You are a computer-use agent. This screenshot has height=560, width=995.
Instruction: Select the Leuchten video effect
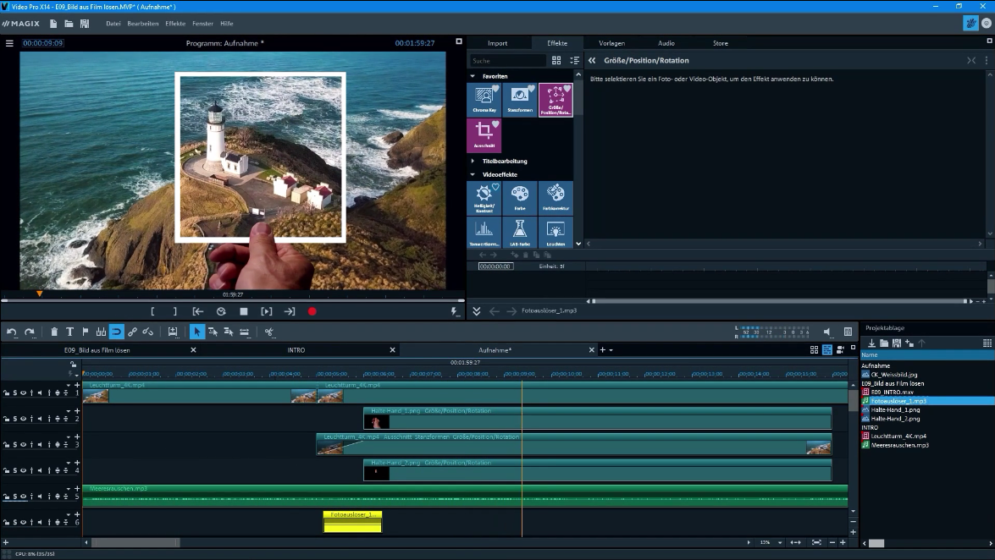(555, 233)
